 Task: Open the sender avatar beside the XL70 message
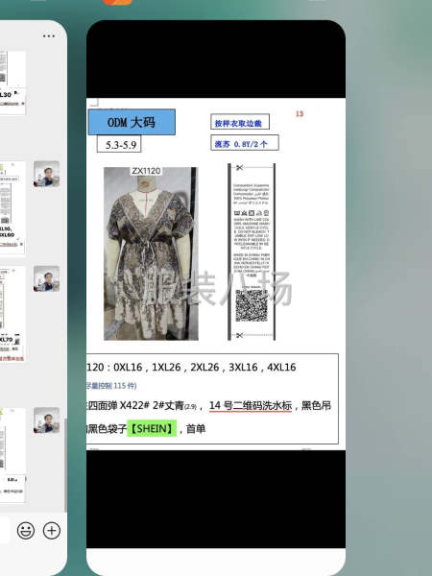pos(47,278)
